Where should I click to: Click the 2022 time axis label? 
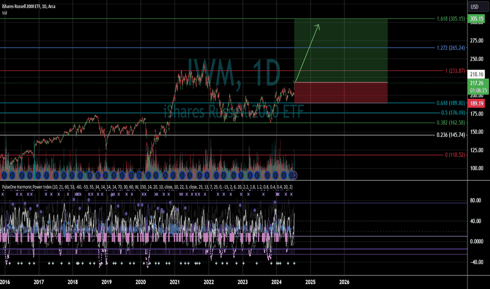click(x=209, y=282)
